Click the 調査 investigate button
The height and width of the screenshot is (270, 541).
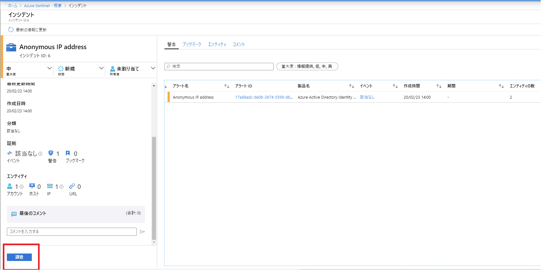click(x=19, y=257)
